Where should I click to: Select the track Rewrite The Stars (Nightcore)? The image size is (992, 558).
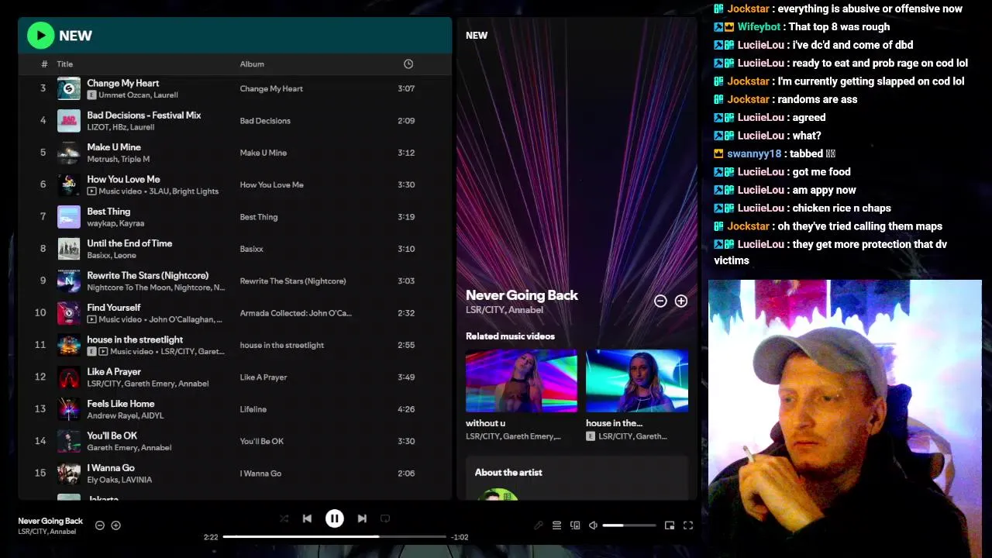tap(147, 275)
